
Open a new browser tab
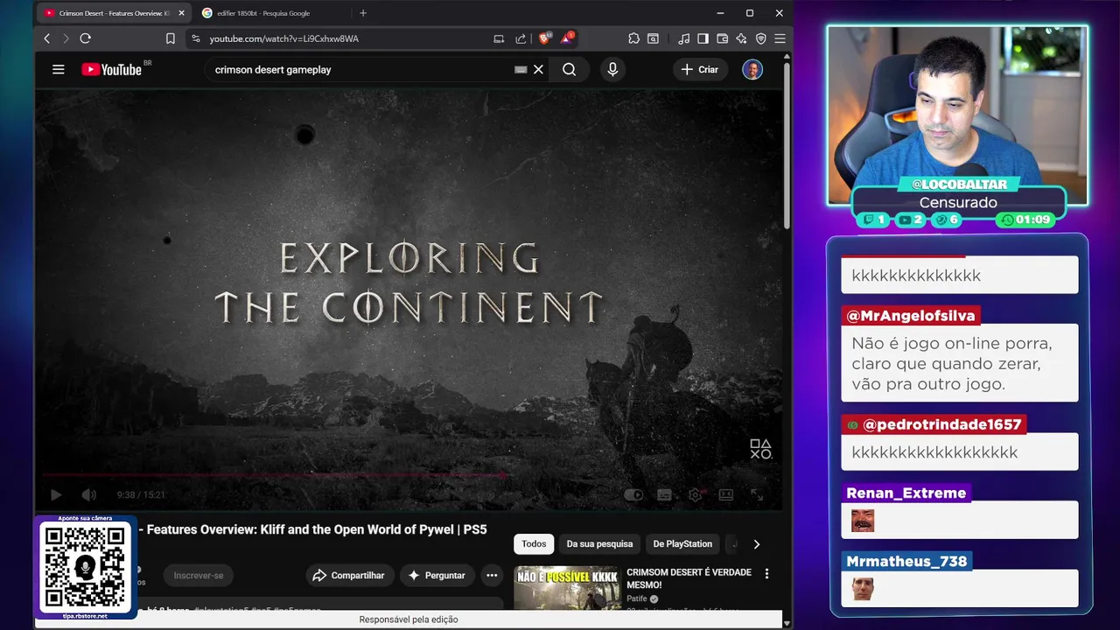click(x=363, y=13)
